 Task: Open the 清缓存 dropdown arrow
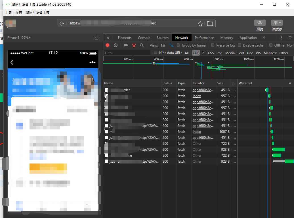(280, 23)
